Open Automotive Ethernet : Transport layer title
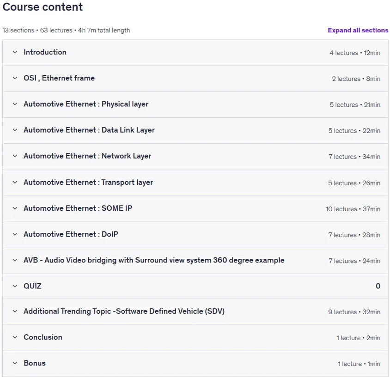Screen dimensions: 390x378 pos(88,182)
